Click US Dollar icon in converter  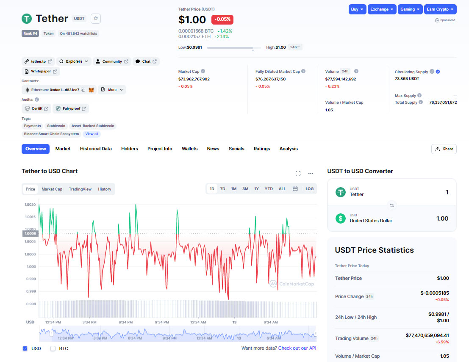point(340,218)
